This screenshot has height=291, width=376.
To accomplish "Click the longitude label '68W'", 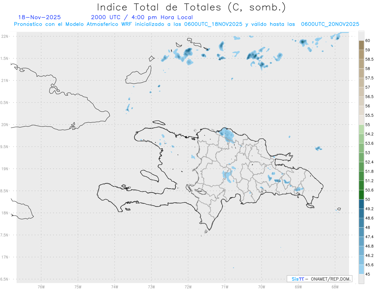I will pyautogui.click(x=335, y=287).
